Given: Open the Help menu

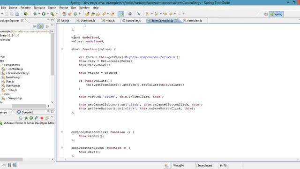Looking at the screenshot, I should click(x=96, y=8).
